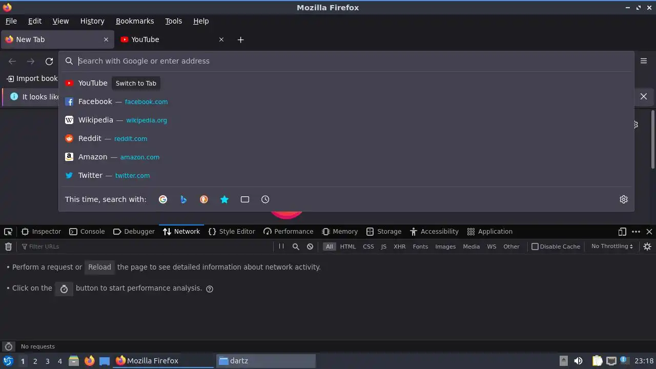The image size is (656, 369).
Task: Open the Bookmarks menu
Action: tap(135, 21)
